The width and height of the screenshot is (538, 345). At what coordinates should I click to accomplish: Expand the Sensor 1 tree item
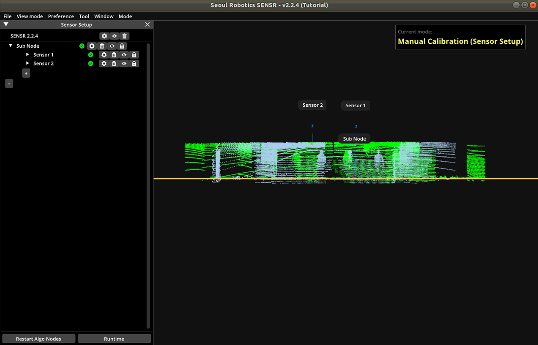pyautogui.click(x=28, y=55)
